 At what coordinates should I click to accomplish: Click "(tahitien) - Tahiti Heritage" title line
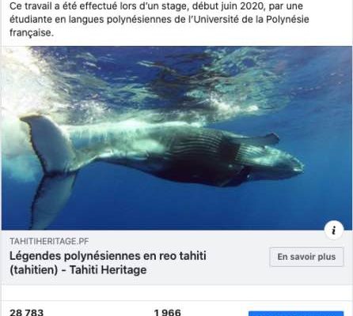click(x=78, y=270)
